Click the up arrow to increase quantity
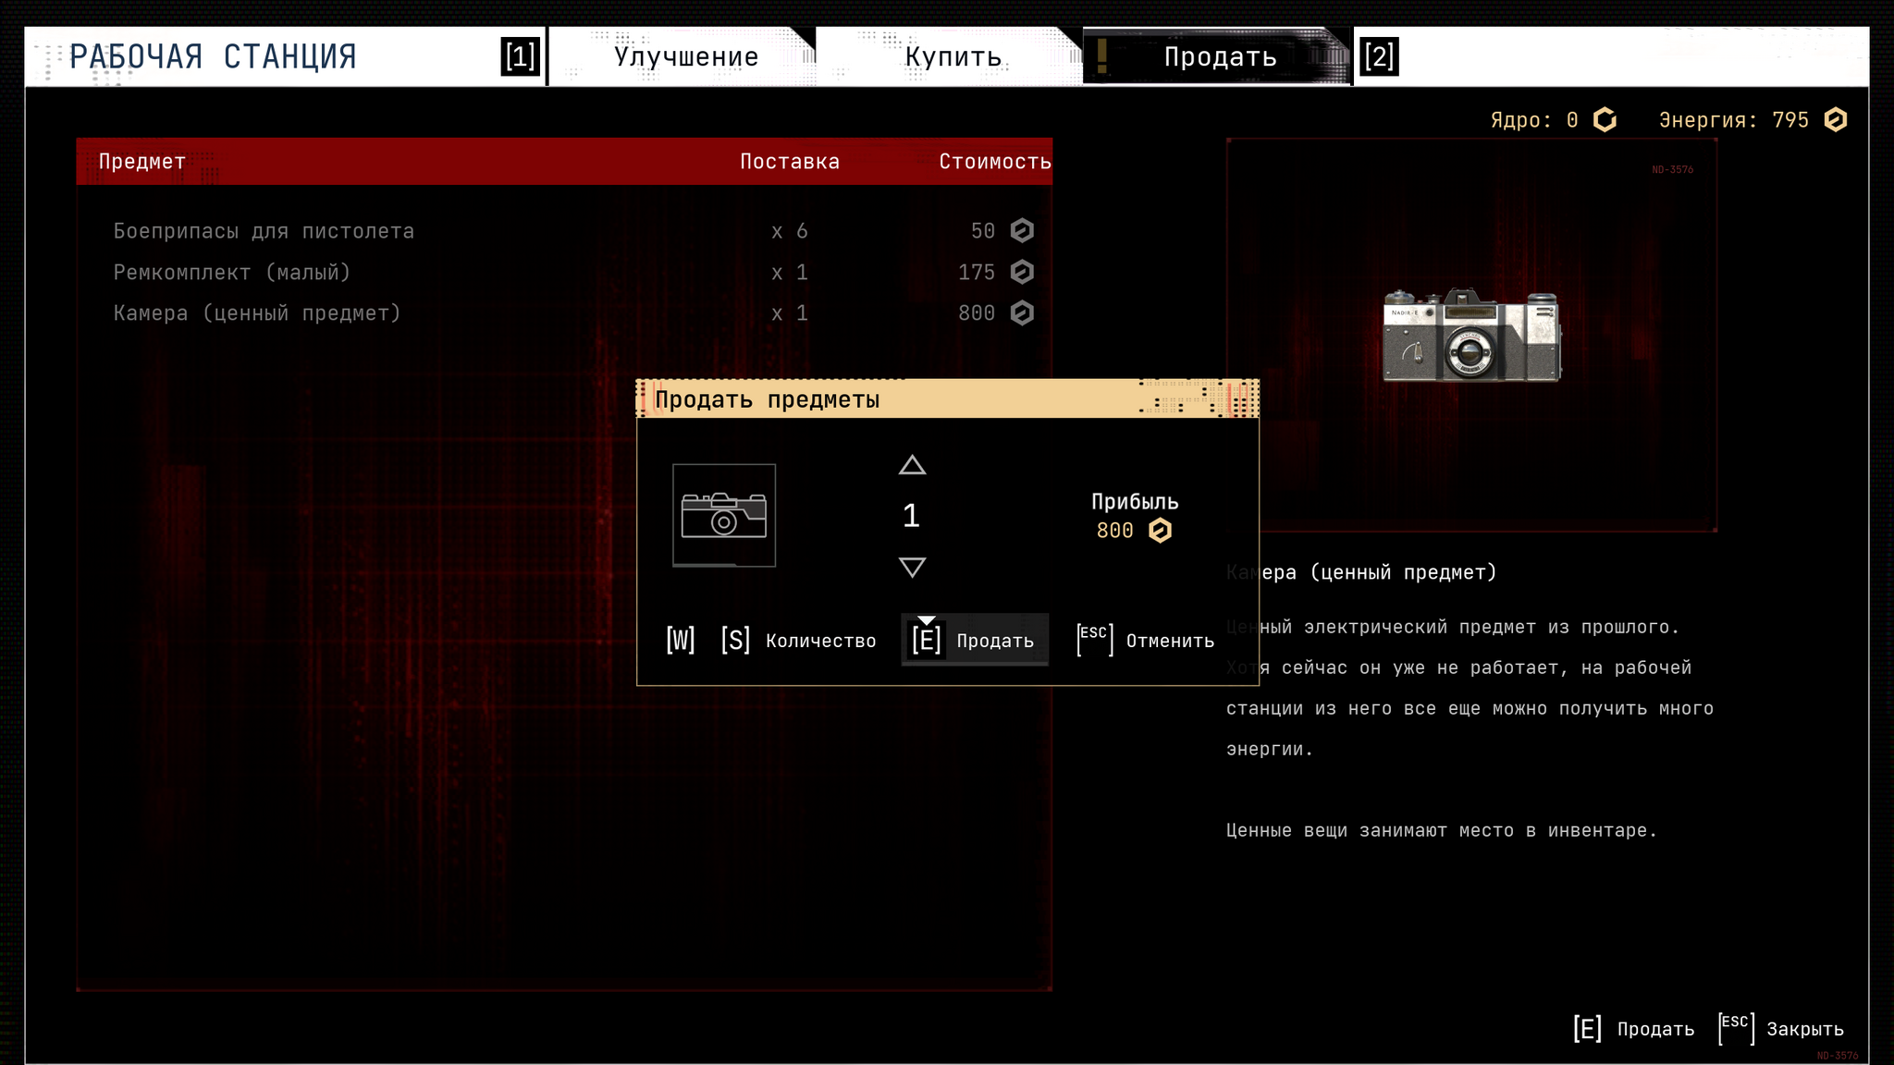This screenshot has width=1894, height=1065. [x=912, y=465]
